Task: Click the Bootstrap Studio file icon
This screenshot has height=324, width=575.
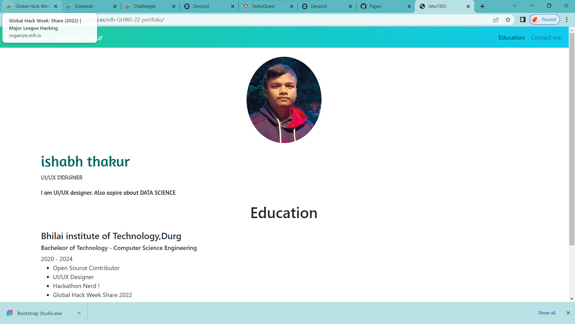Action: click(x=10, y=313)
